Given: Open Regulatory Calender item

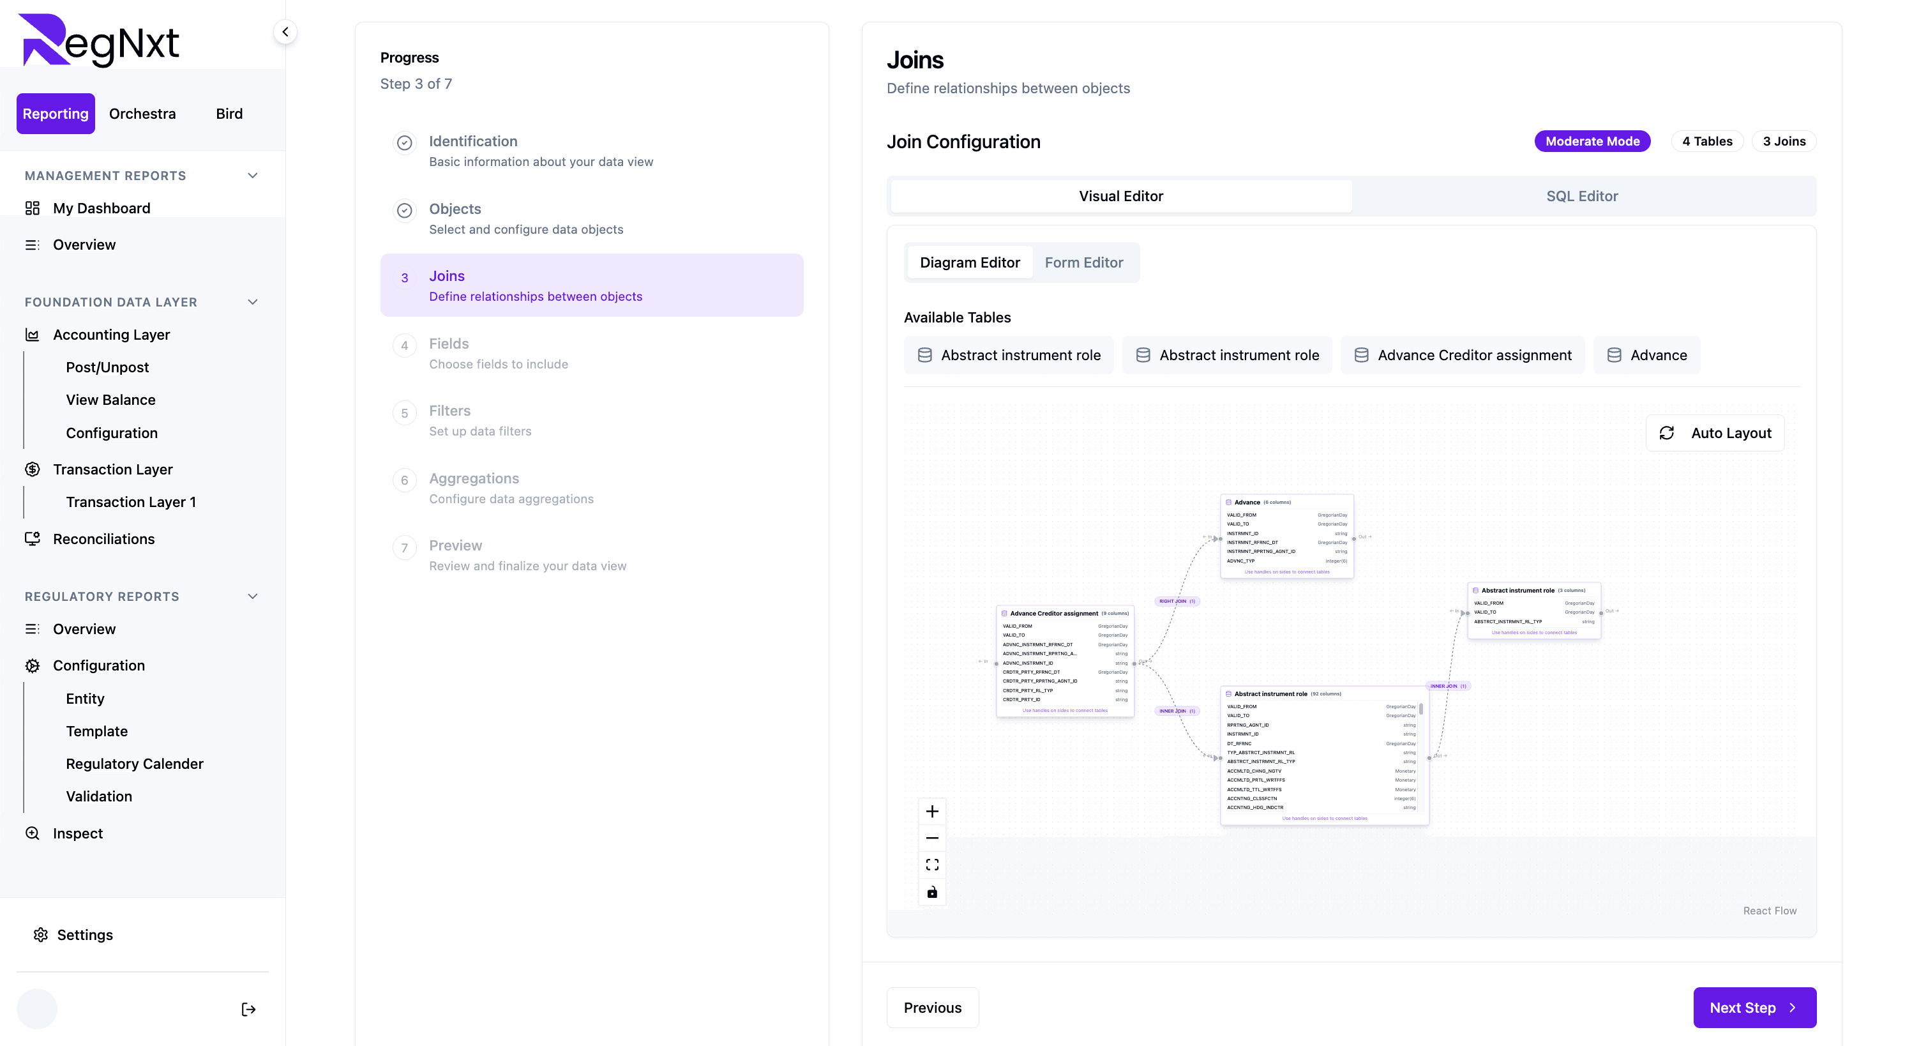Looking at the screenshot, I should click(135, 763).
